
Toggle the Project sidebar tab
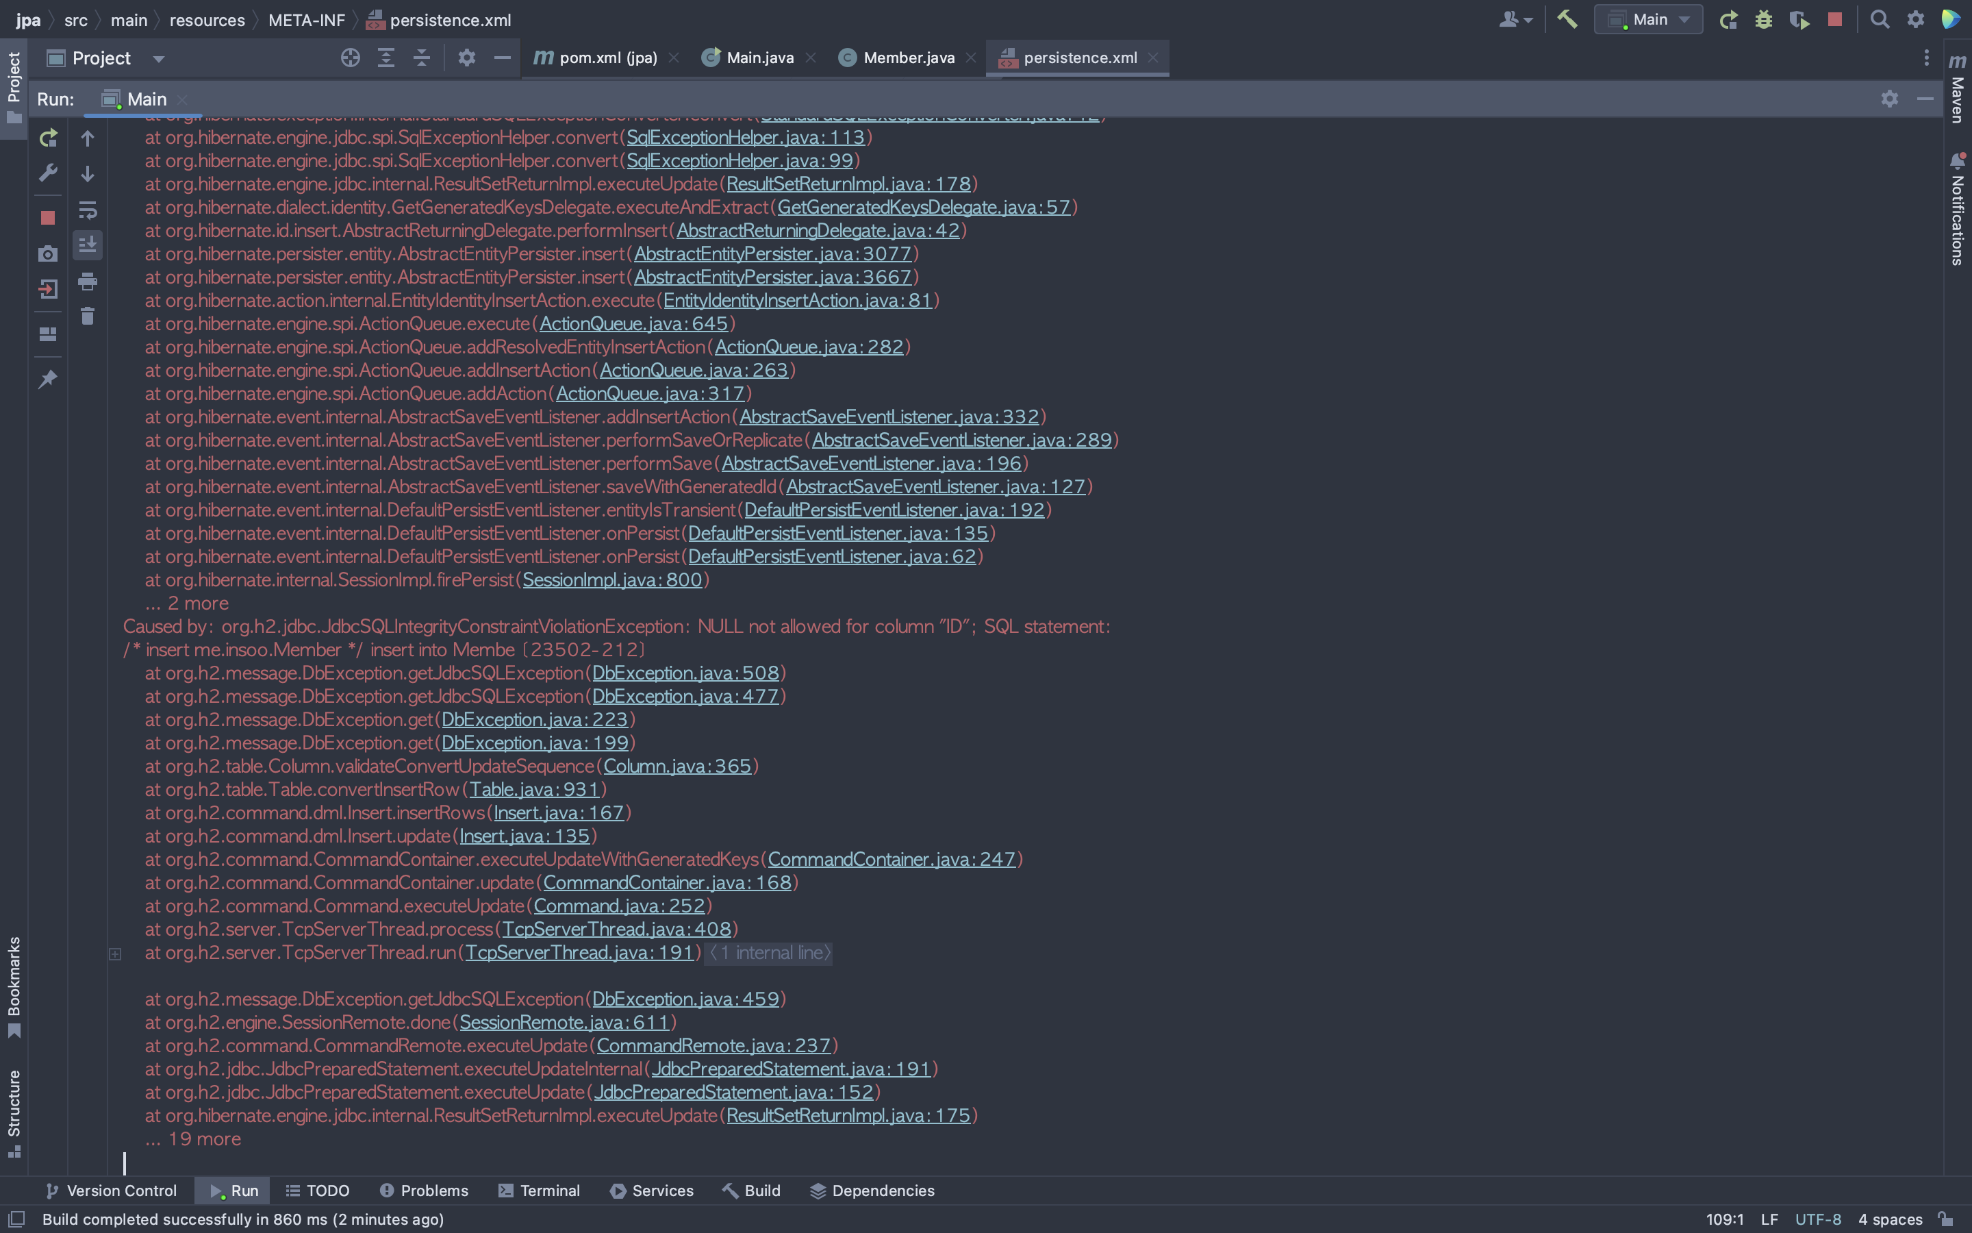pos(14,88)
